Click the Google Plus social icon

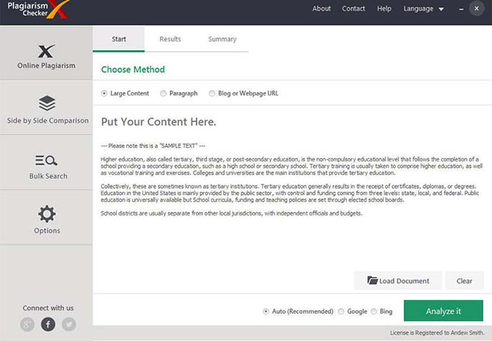(27, 324)
